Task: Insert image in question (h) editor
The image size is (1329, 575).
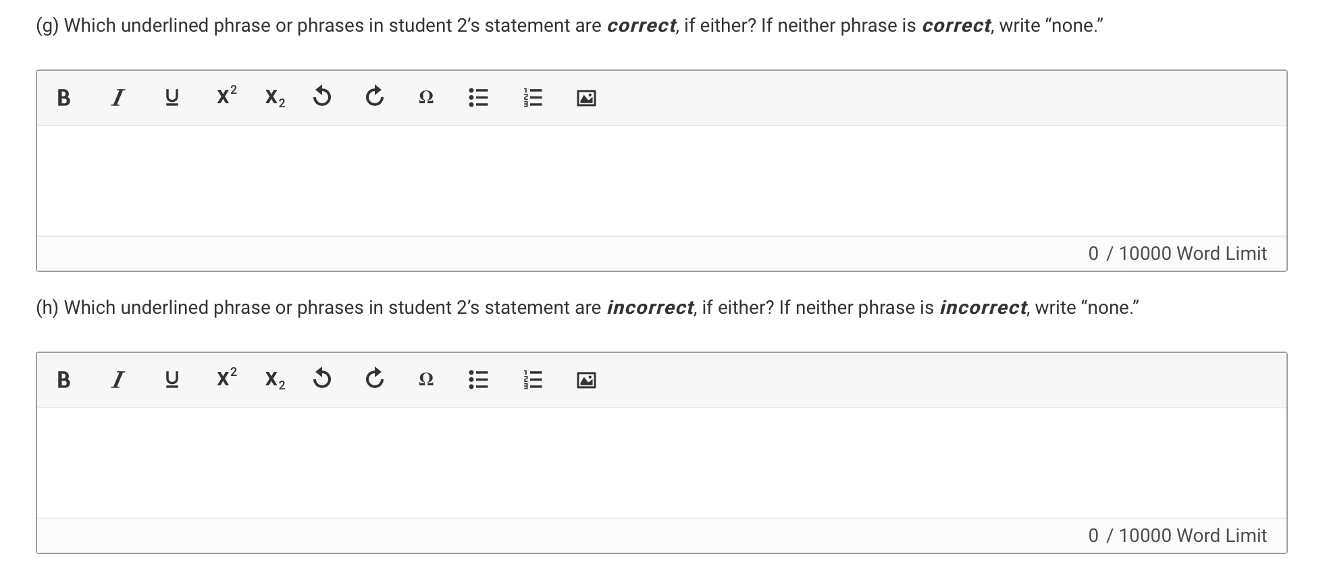Action: 586,381
